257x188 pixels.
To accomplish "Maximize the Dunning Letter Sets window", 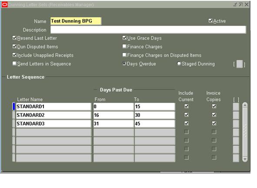I will click(x=240, y=5).
